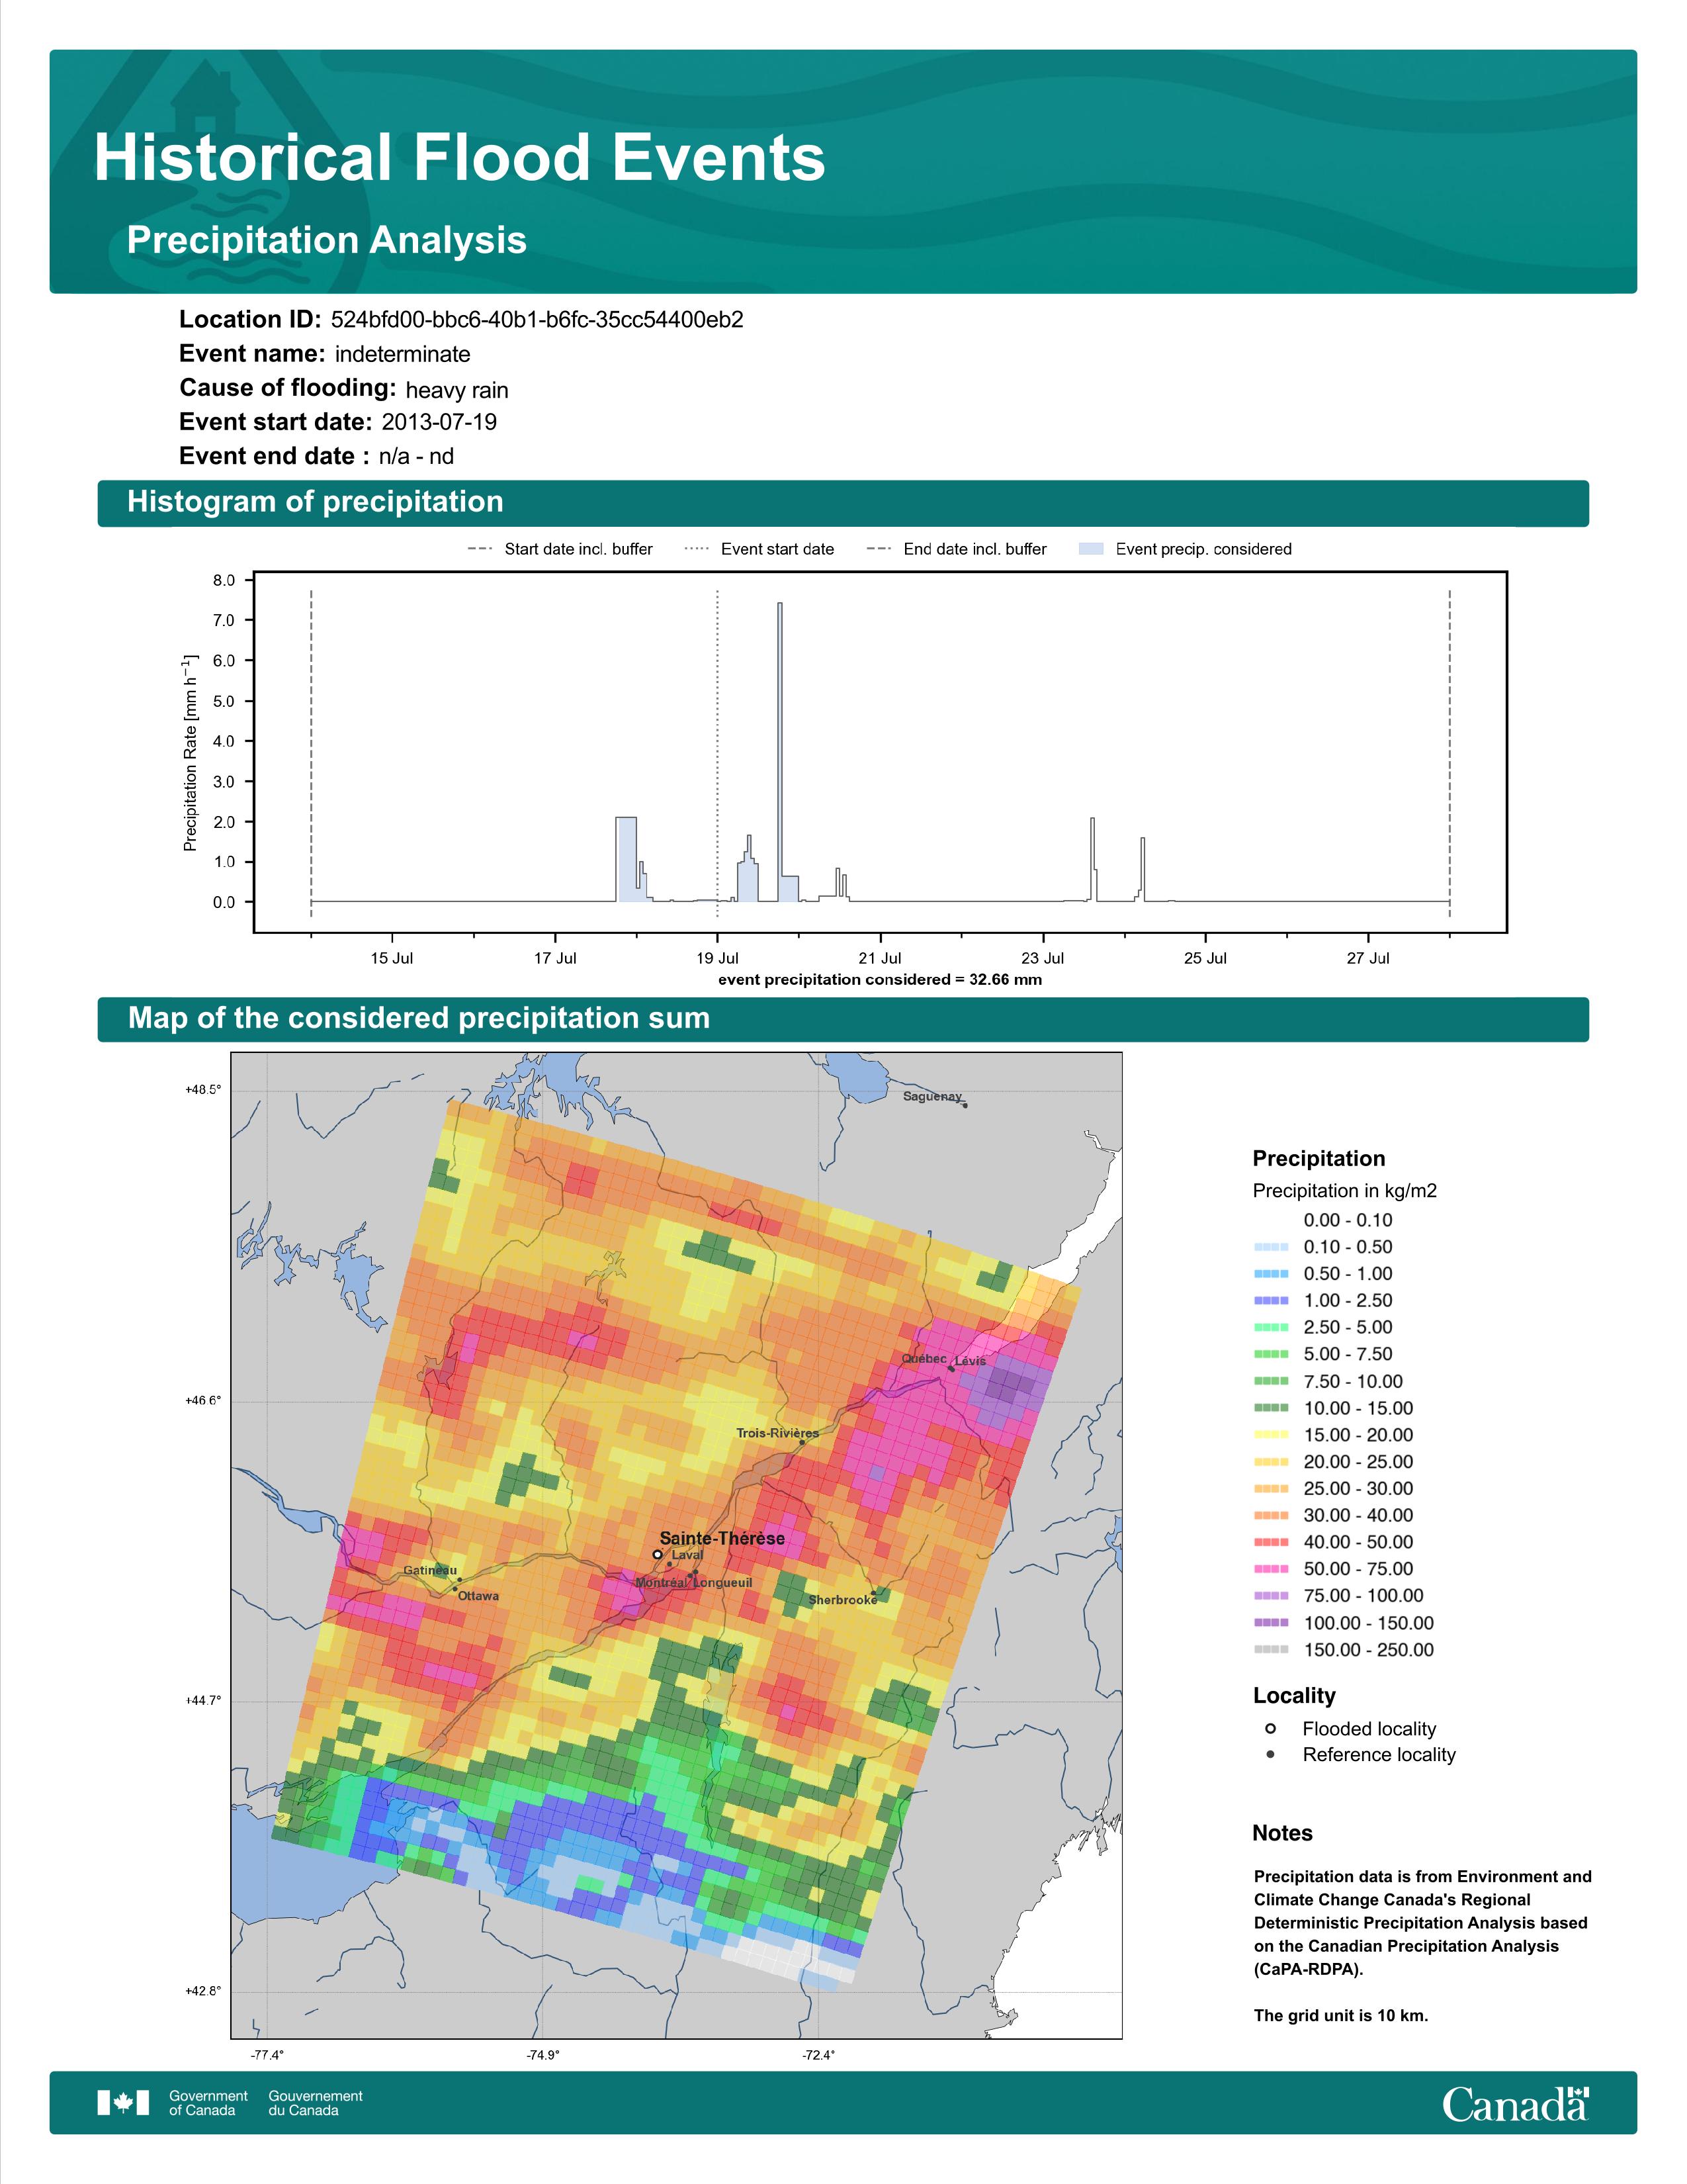Click the 21 Jul axis tick label
The height and width of the screenshot is (2184, 1687).
coord(879,958)
